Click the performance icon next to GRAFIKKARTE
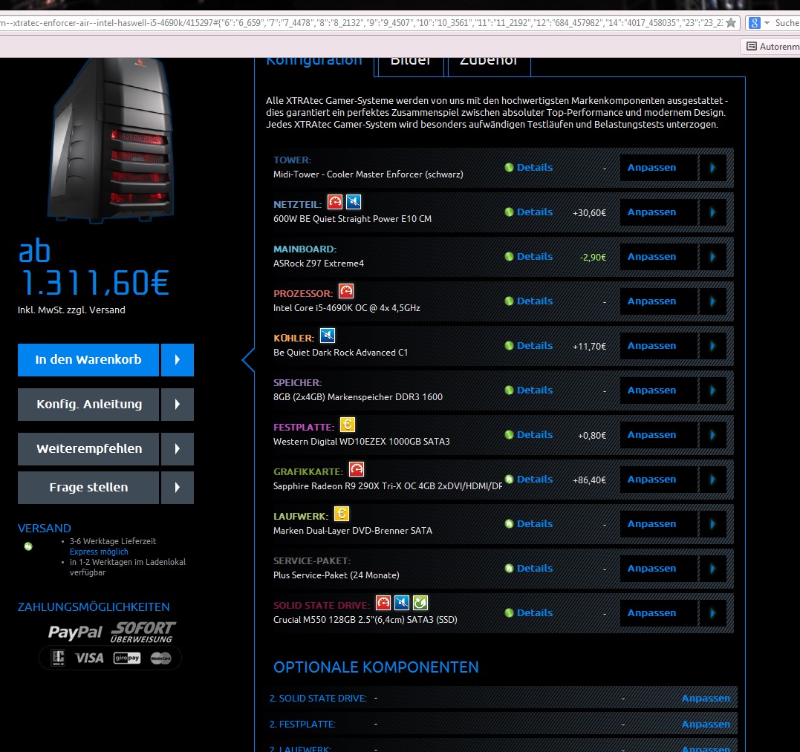Viewport: 800px width, 752px height. (357, 469)
